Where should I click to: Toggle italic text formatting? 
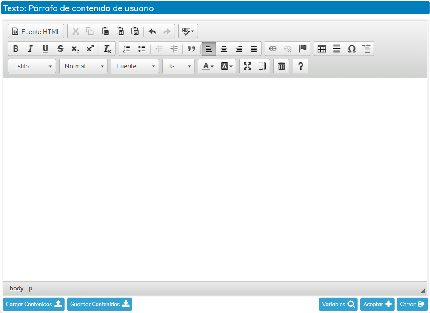[30, 49]
